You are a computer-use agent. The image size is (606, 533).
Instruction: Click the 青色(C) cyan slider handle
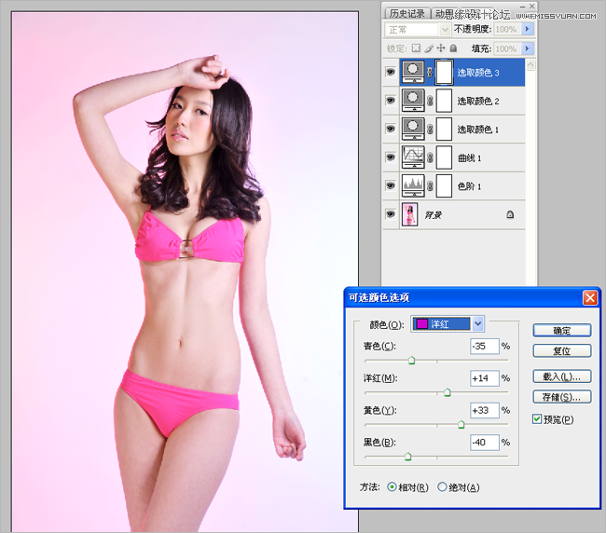(411, 361)
